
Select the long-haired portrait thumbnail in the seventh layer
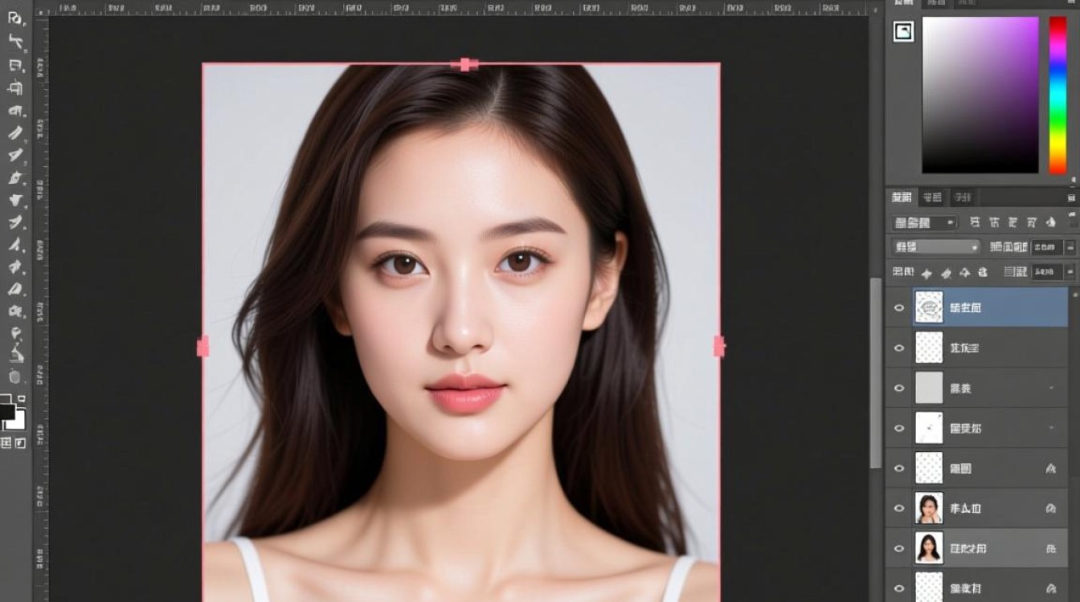click(929, 548)
